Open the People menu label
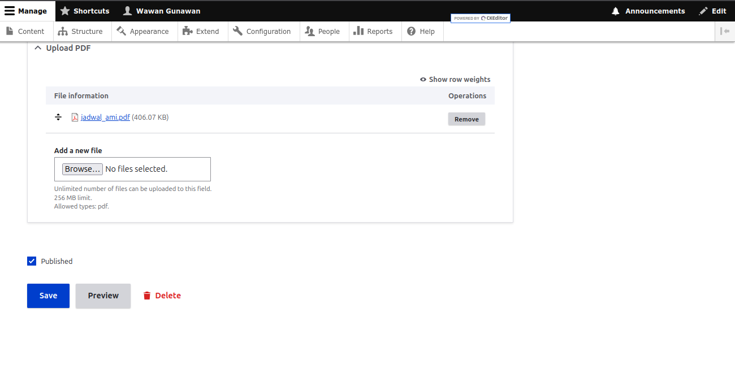Image resolution: width=735 pixels, height=369 pixels. click(x=329, y=32)
